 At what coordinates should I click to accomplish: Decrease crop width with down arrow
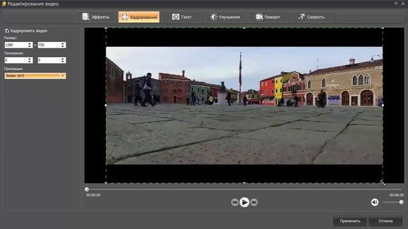click(x=29, y=46)
